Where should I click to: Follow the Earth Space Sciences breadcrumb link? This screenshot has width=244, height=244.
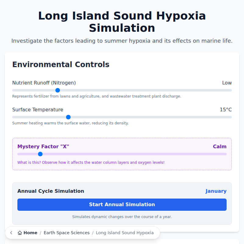(66, 232)
